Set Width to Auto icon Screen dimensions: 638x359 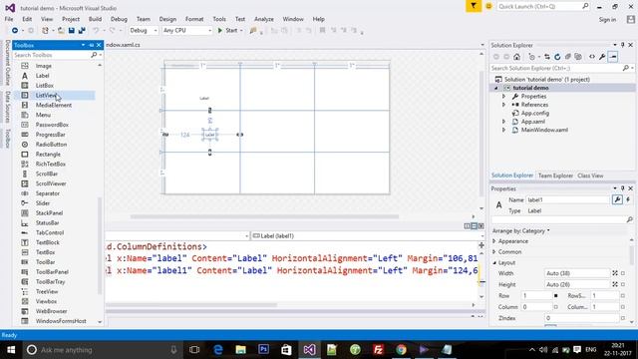[x=615, y=273]
